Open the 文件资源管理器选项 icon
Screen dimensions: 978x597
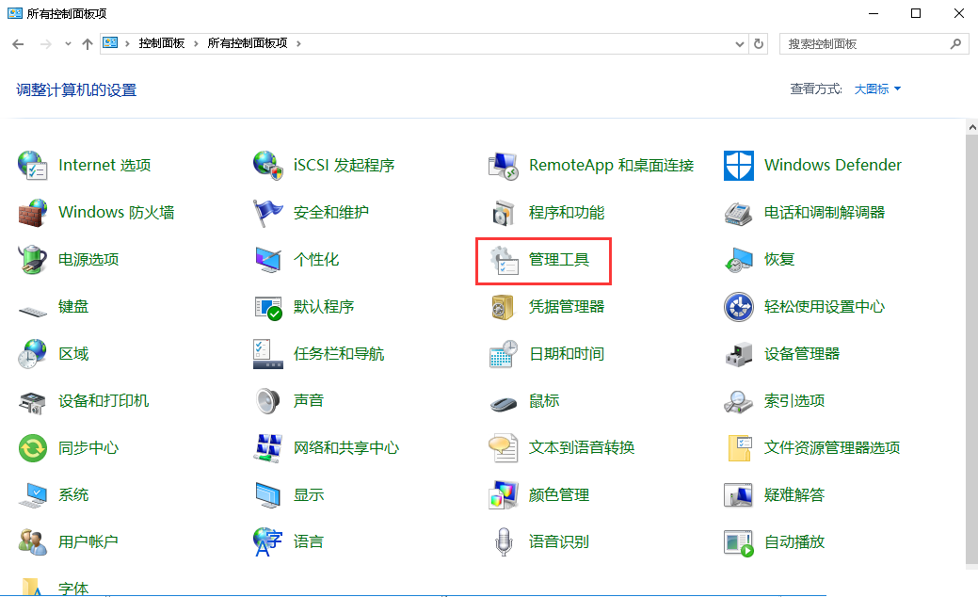[739, 448]
